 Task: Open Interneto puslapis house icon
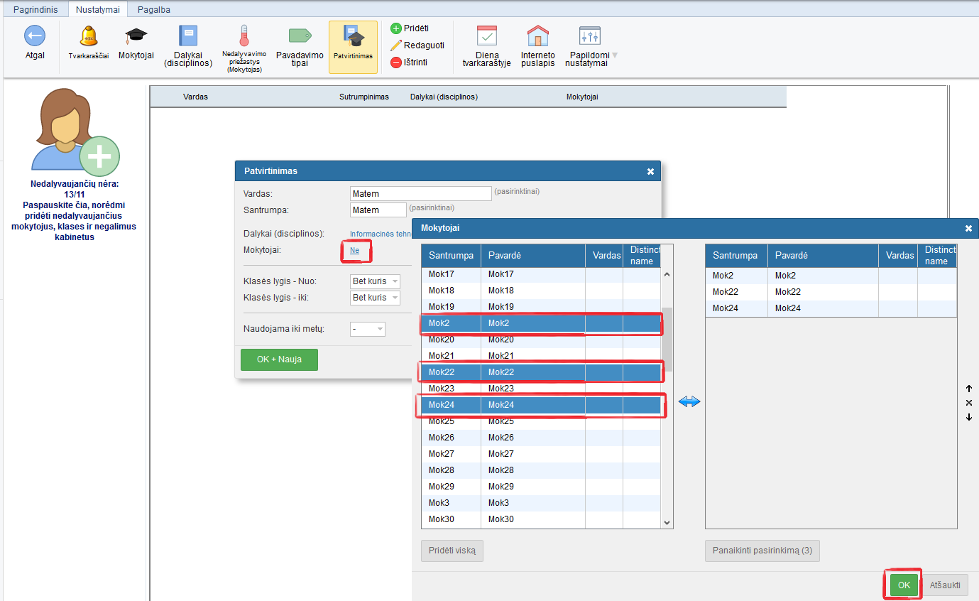(538, 36)
